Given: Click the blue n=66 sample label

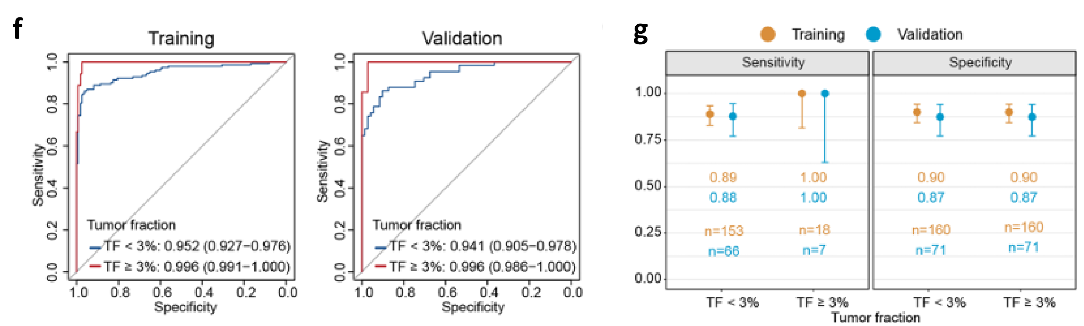Looking at the screenshot, I should [724, 251].
